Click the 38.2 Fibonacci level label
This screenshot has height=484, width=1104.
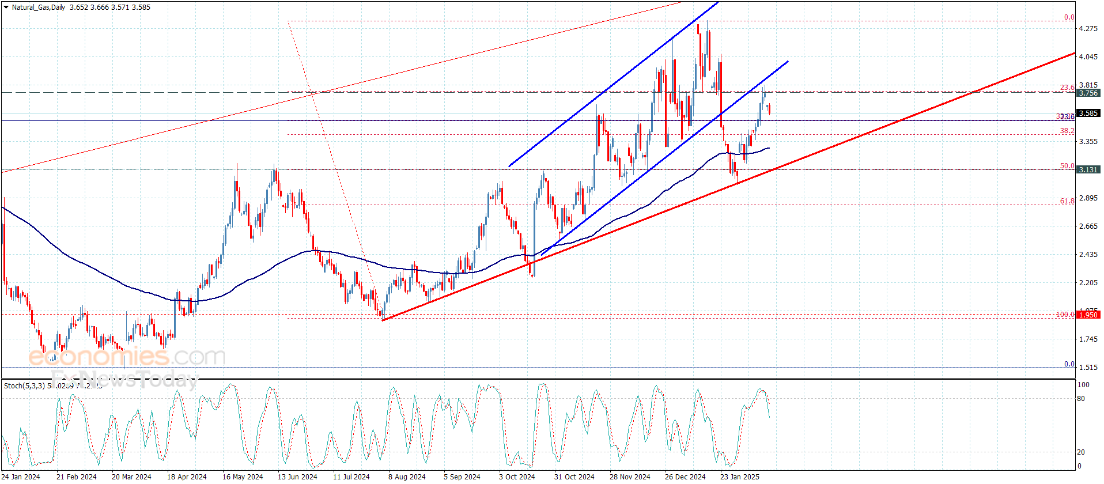[x=1067, y=131]
